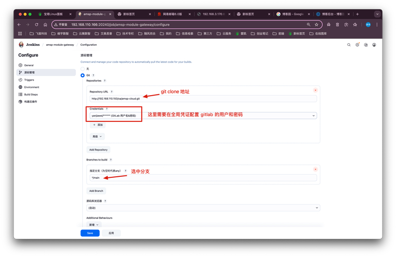Image resolution: width=396 pixels, height=257 pixels.
Task: Focus the Repository URL input field
Action: 203,99
